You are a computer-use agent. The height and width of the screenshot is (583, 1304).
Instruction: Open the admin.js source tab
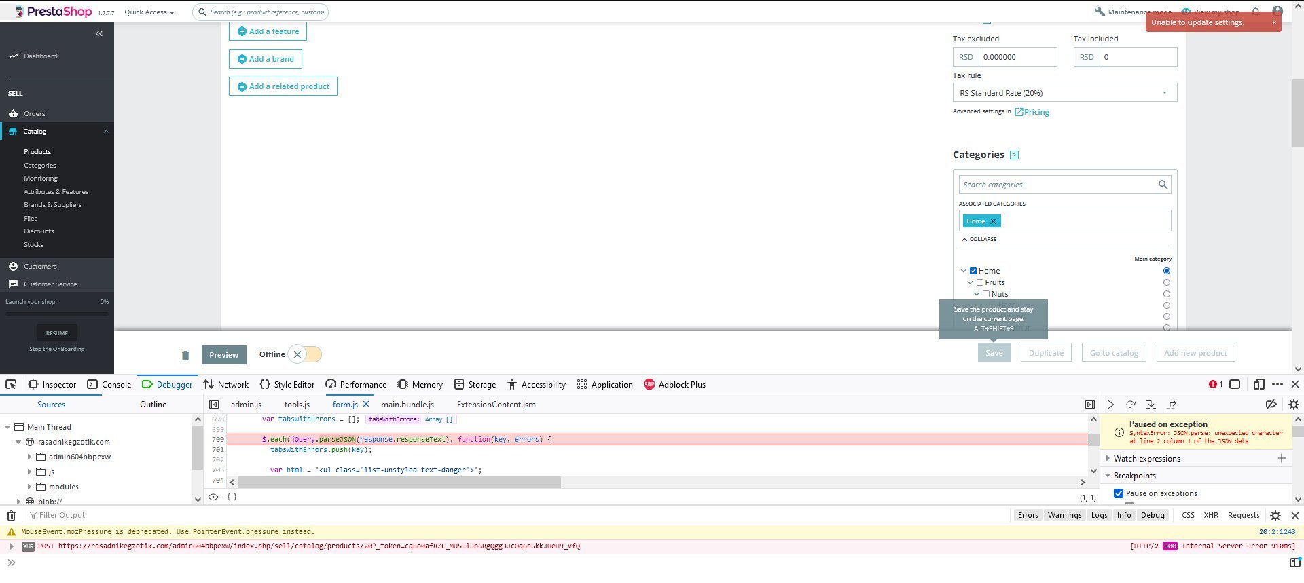click(x=247, y=405)
